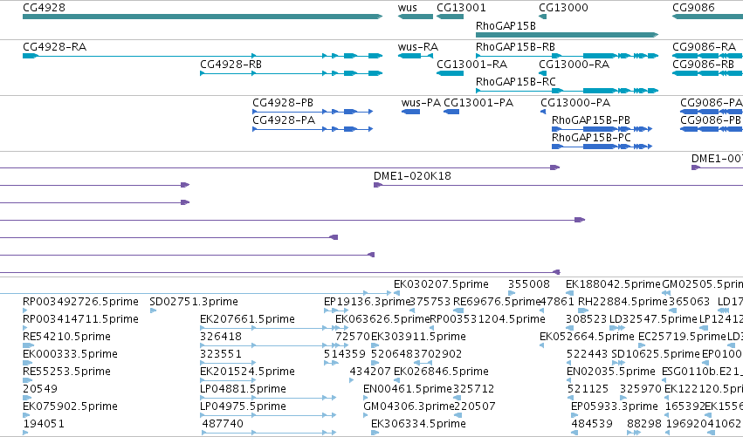Image resolution: width=743 pixels, height=437 pixels.
Task: Click the SD02751.3prime EST label
Action: pos(194,302)
